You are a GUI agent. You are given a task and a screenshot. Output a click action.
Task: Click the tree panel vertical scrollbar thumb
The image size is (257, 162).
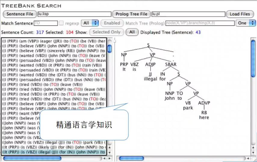253,58
